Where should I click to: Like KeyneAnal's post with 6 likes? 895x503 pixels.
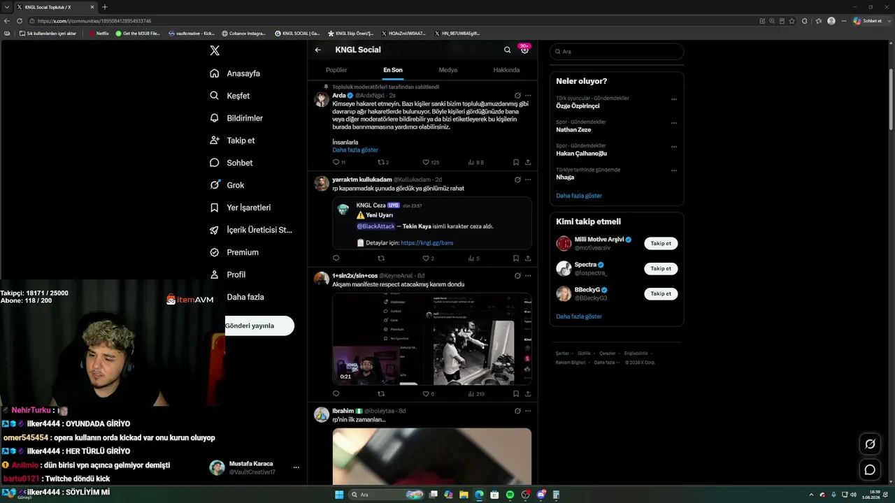[x=428, y=394]
